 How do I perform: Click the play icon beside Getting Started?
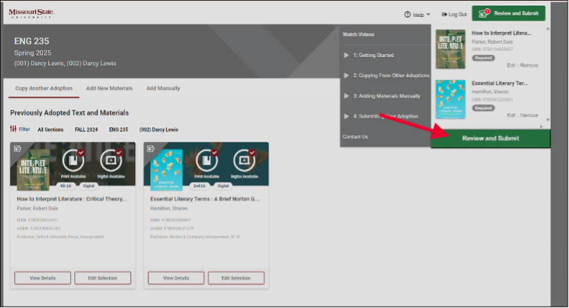[346, 55]
